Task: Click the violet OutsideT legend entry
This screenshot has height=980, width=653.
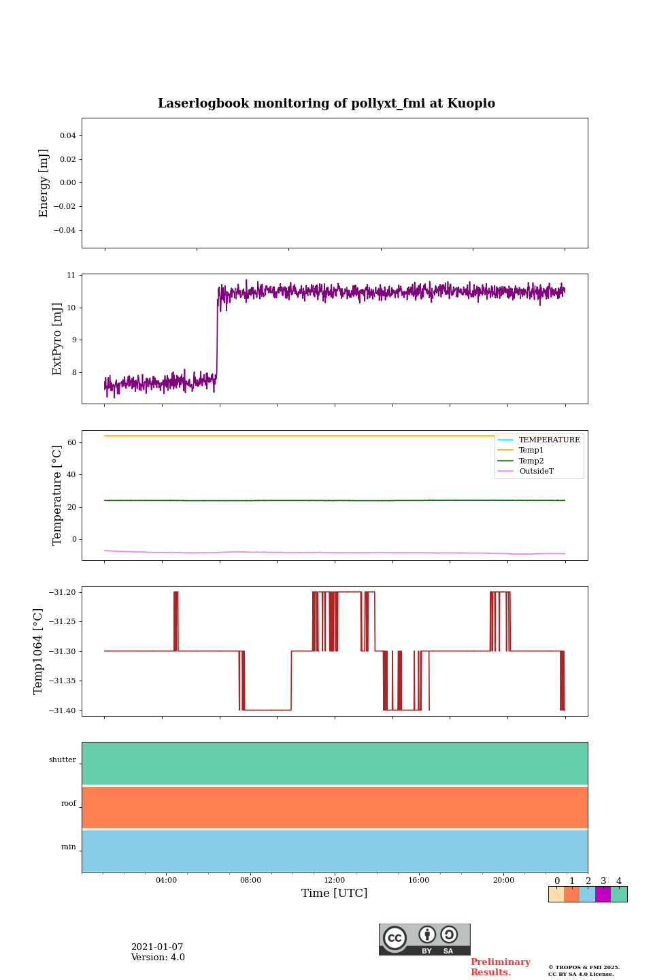Action: click(535, 471)
